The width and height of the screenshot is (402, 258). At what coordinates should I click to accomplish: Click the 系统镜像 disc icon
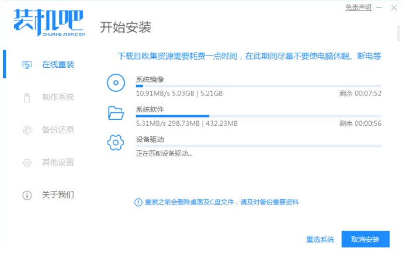coord(116,83)
